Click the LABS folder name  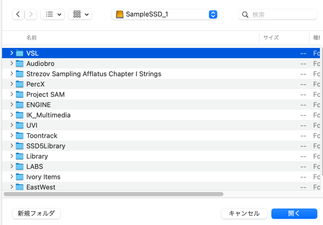tap(35, 166)
